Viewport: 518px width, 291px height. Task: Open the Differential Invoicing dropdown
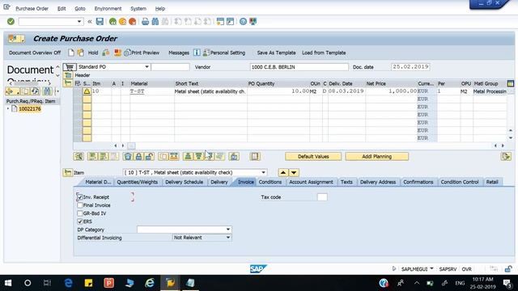click(x=228, y=238)
